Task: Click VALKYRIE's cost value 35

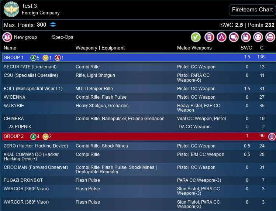Action: [x=262, y=106]
